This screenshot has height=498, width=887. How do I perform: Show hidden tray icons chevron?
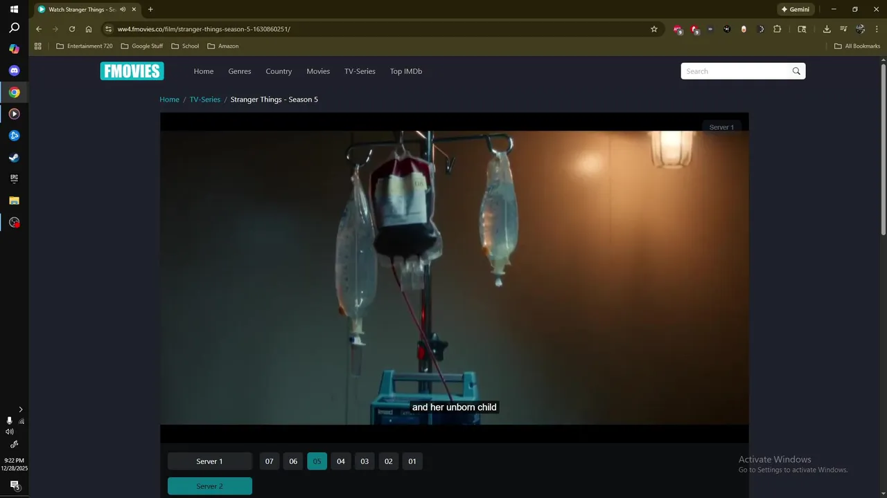click(20, 409)
